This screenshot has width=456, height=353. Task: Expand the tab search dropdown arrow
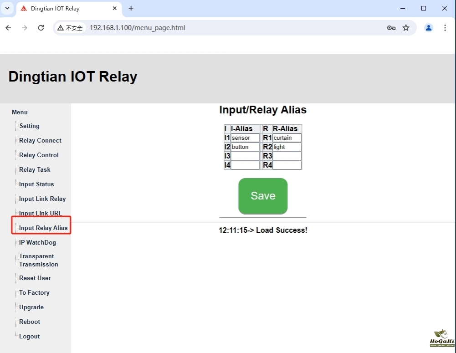[x=7, y=8]
